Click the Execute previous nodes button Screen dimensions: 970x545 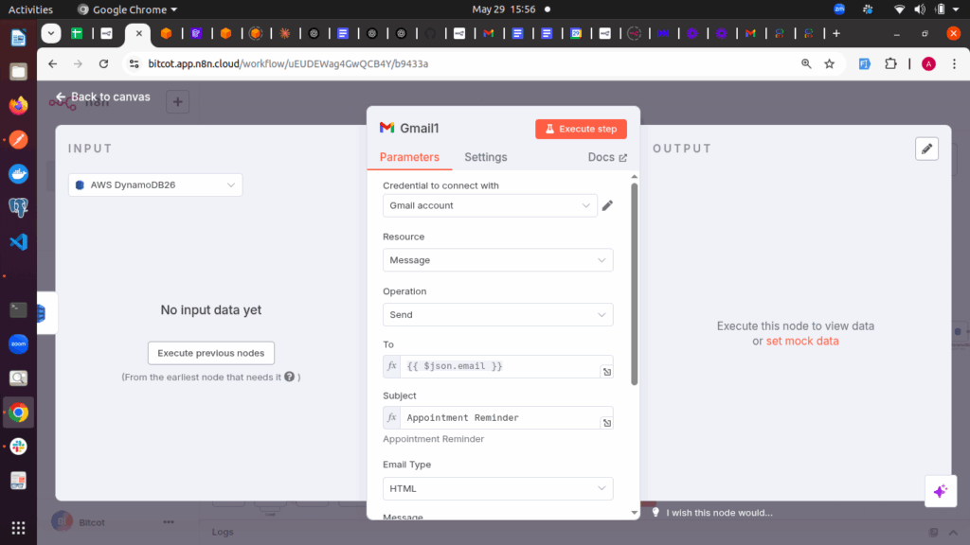pyautogui.click(x=210, y=352)
